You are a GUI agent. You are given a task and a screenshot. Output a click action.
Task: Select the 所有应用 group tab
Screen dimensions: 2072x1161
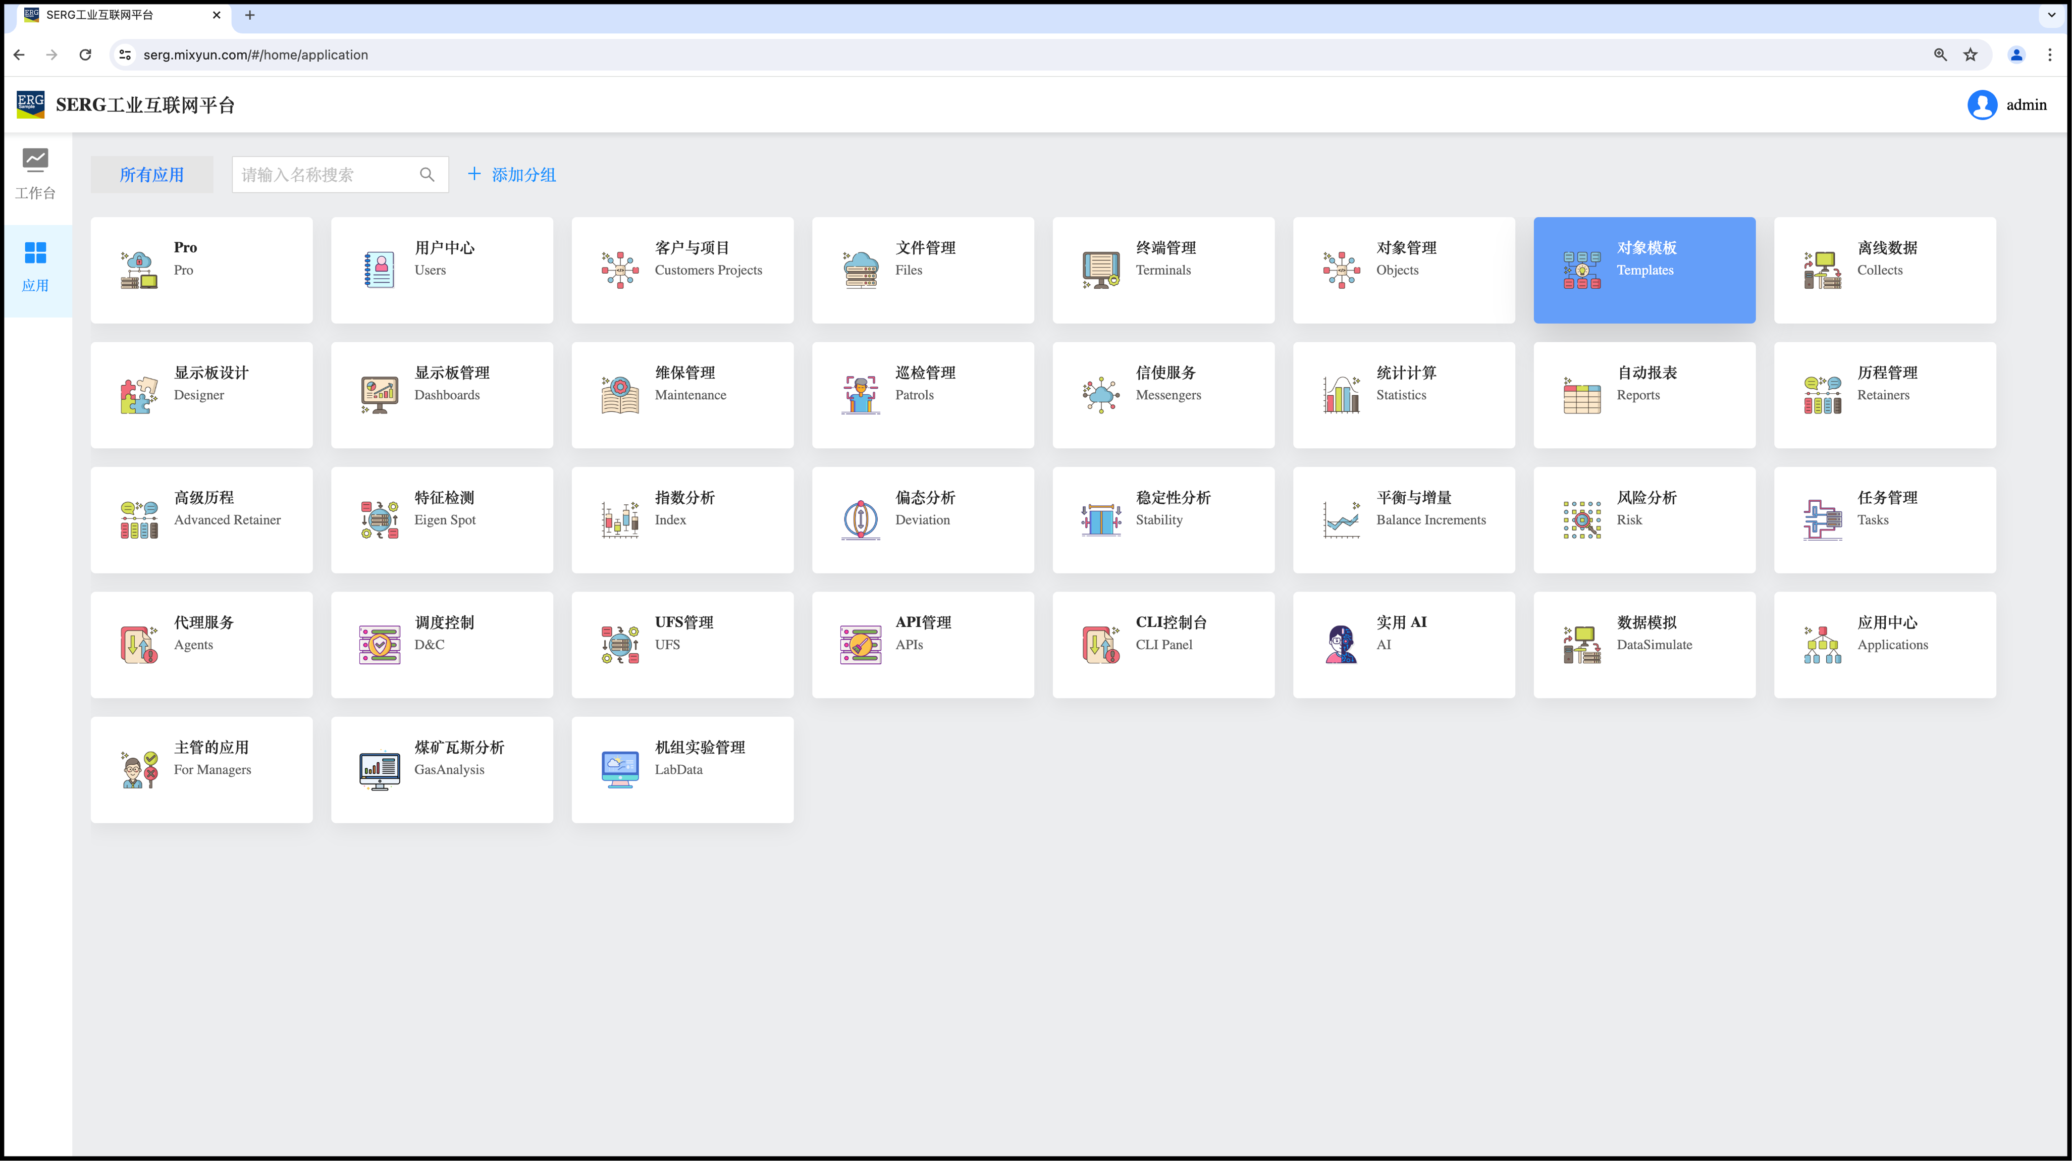151,175
